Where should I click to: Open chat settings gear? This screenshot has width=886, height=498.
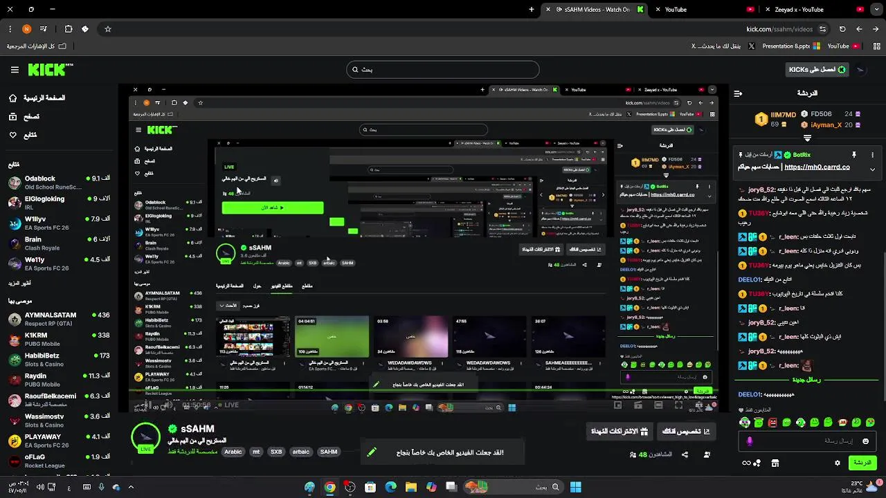tap(838, 463)
